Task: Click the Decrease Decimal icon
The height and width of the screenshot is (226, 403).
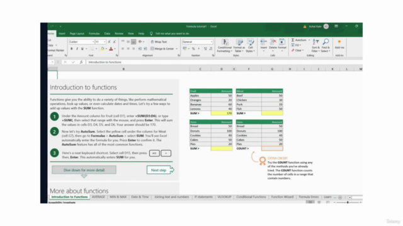Action: (x=210, y=49)
